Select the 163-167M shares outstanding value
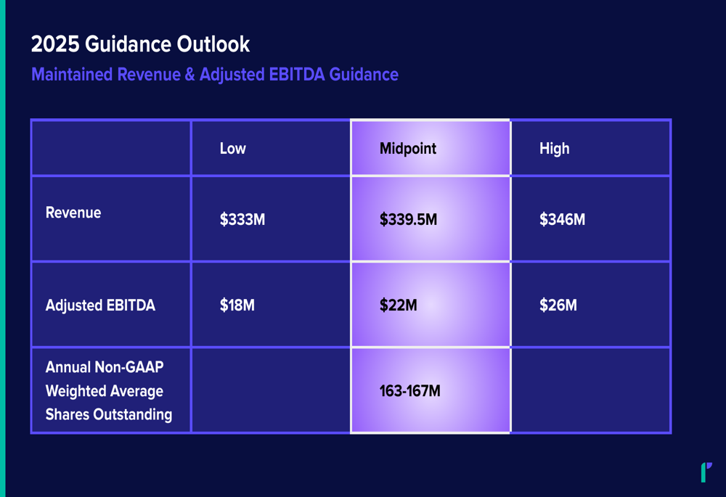This screenshot has width=726, height=497. 409,391
